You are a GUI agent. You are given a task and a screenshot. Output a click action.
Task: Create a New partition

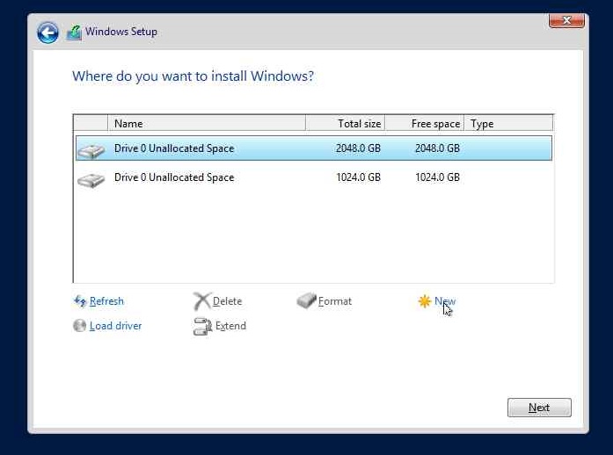click(x=445, y=301)
